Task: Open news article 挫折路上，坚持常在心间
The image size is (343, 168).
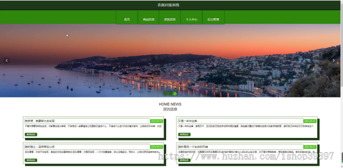Action: coord(40,147)
